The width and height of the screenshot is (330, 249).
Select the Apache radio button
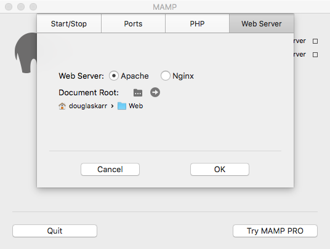click(114, 76)
